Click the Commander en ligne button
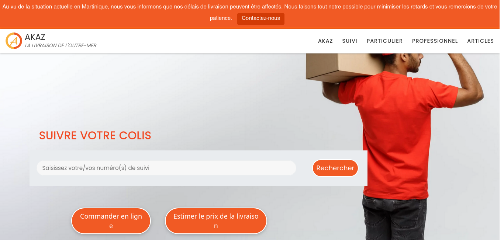 click(111, 221)
